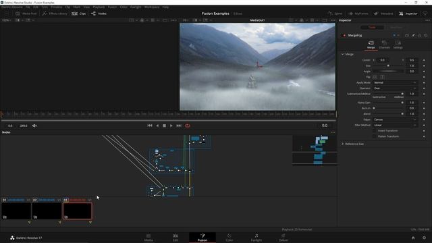
Task: Open the Spline editor panel
Action: 335,13
